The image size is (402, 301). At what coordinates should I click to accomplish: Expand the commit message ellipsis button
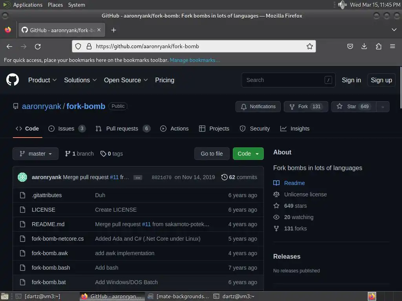(x=138, y=178)
